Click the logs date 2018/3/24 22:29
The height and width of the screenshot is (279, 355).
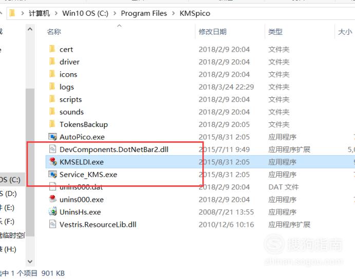click(x=226, y=87)
